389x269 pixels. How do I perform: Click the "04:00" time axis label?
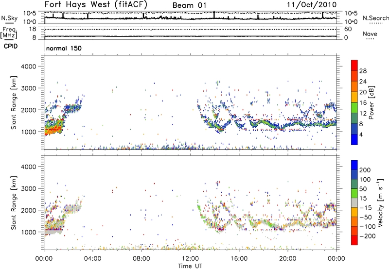coord(92,259)
